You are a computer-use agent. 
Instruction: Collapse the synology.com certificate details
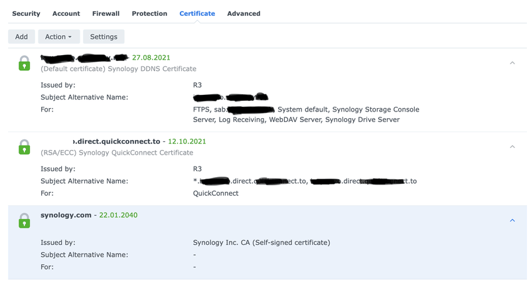click(x=512, y=220)
